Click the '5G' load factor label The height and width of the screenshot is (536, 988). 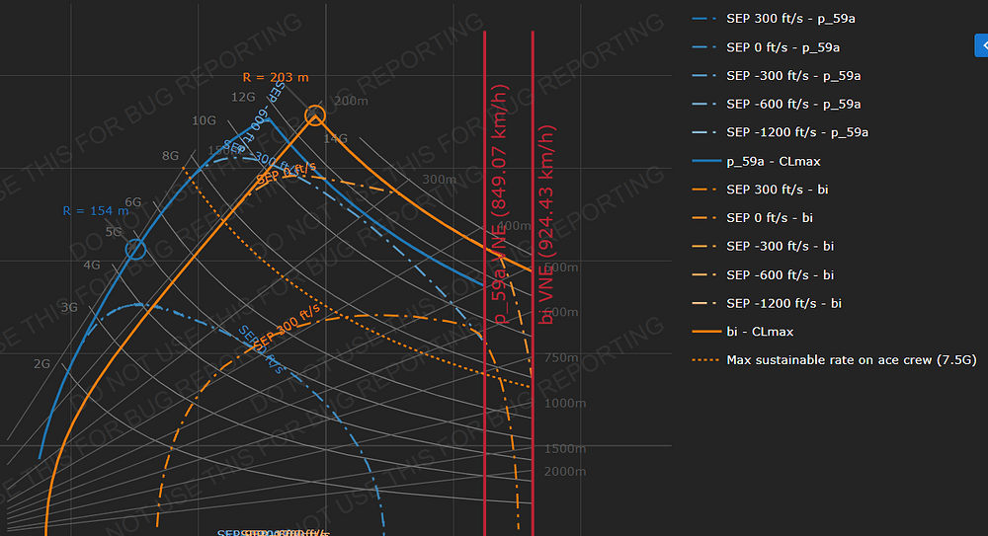(114, 232)
